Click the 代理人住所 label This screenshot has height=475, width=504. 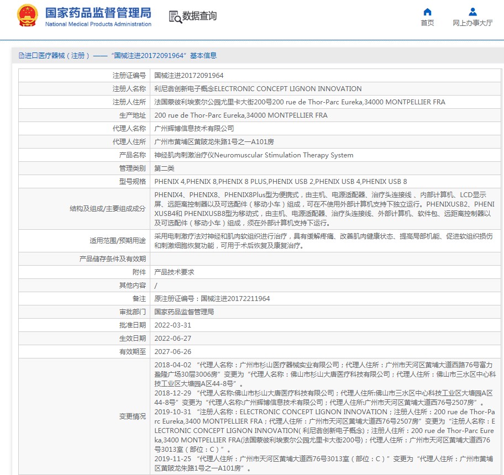[x=129, y=141]
